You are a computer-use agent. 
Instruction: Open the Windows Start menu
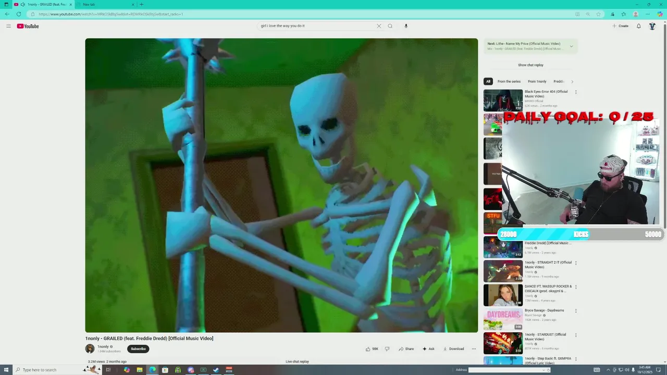point(6,370)
